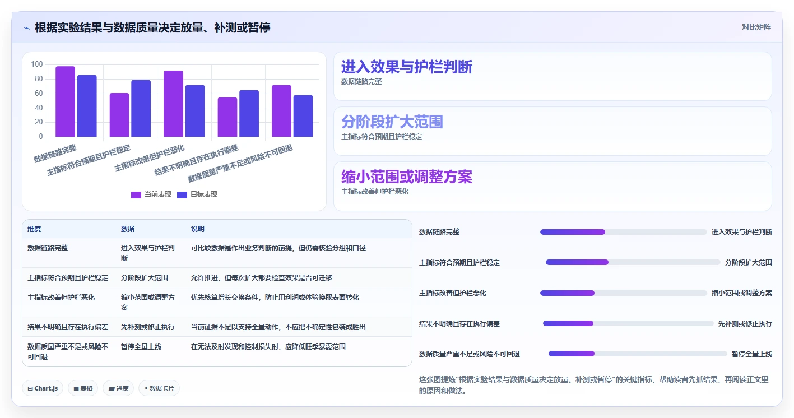Click the description starting 当前证据不足以支持全量动作
The height and width of the screenshot is (418, 794).
click(x=278, y=327)
